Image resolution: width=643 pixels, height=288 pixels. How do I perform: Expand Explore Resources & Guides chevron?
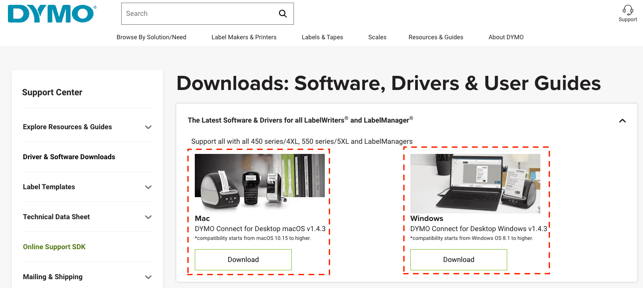149,127
